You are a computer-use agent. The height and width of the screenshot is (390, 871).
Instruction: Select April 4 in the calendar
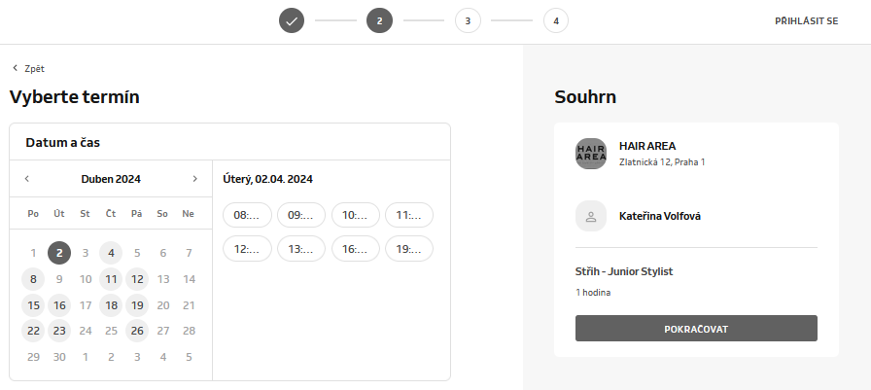(x=111, y=253)
